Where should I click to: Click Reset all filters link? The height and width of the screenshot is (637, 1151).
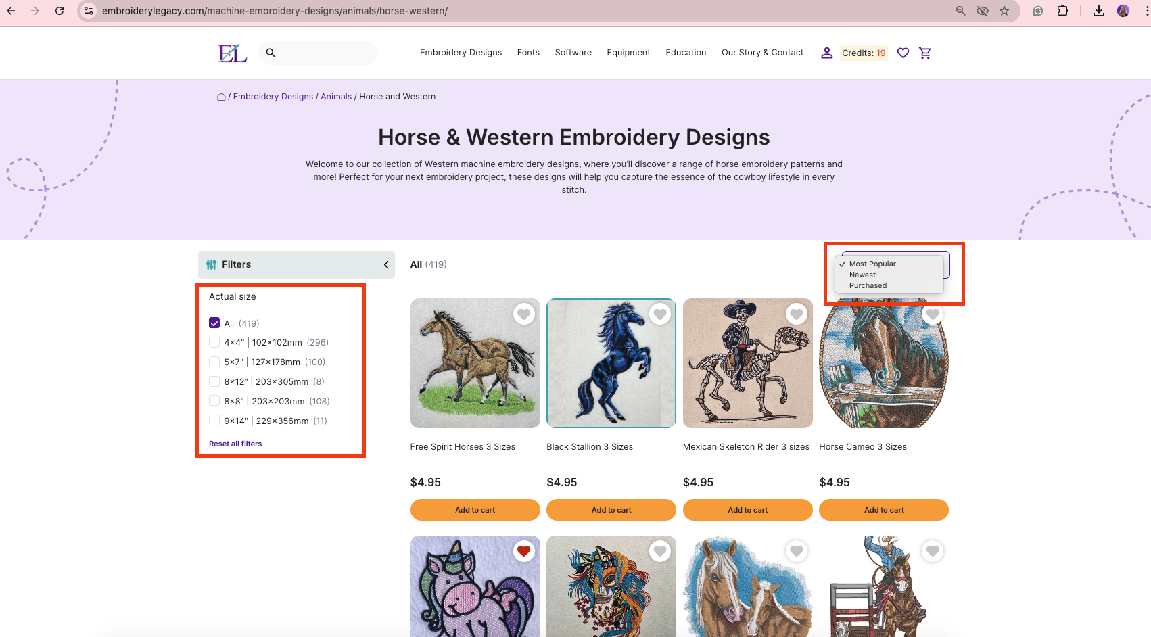coord(235,444)
